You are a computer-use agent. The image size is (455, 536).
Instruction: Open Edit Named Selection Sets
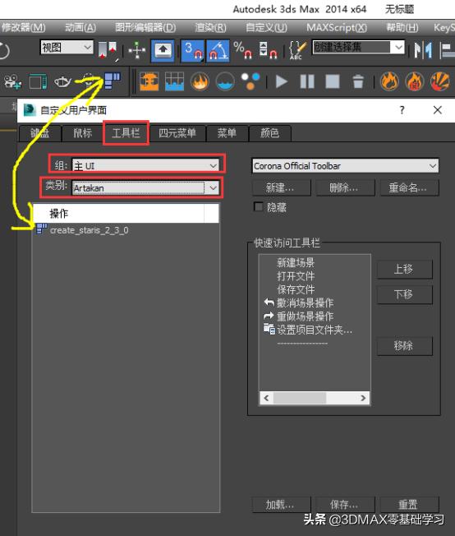(x=297, y=51)
